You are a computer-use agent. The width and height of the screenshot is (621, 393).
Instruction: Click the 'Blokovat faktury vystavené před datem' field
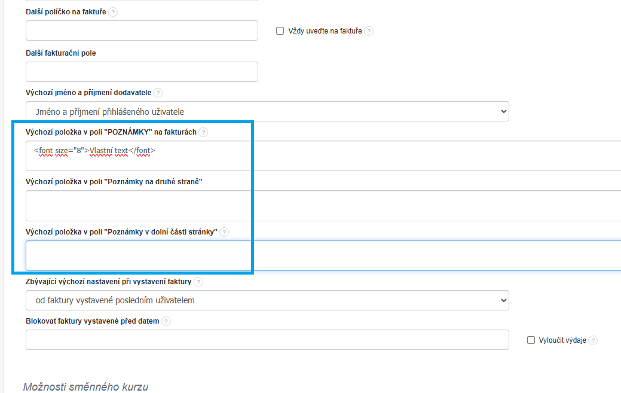(267, 340)
